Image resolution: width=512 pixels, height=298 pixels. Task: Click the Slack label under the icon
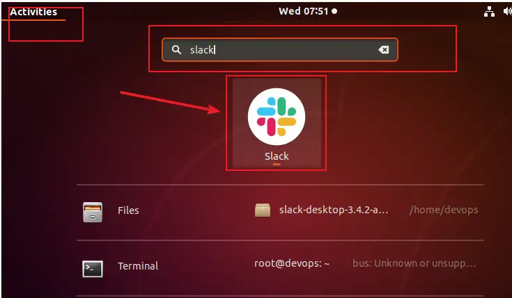(x=277, y=156)
